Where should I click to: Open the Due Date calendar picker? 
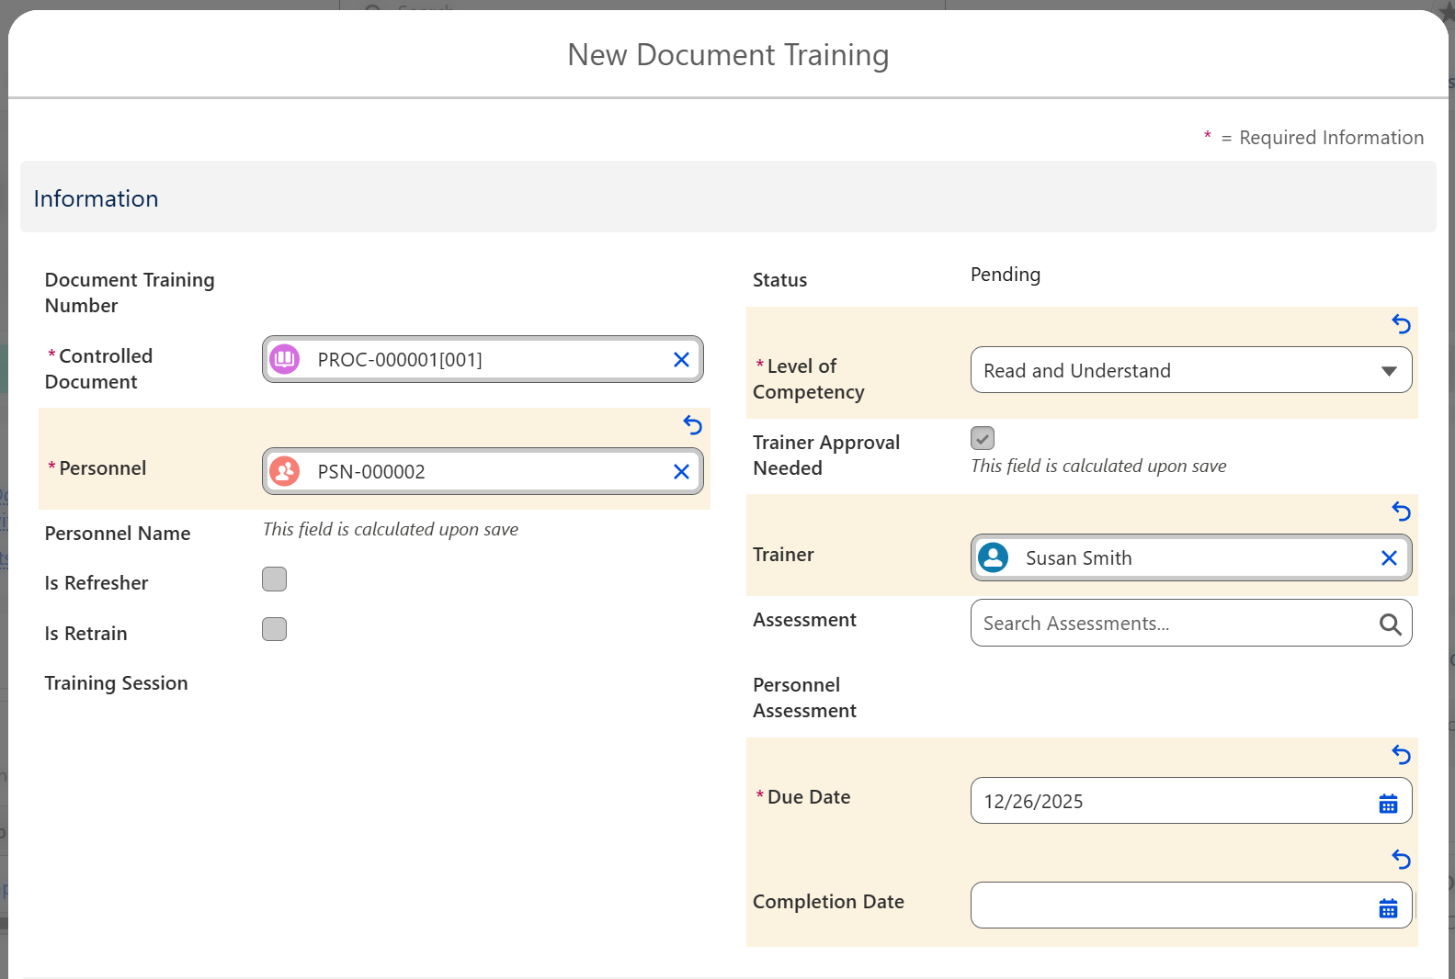point(1388,804)
